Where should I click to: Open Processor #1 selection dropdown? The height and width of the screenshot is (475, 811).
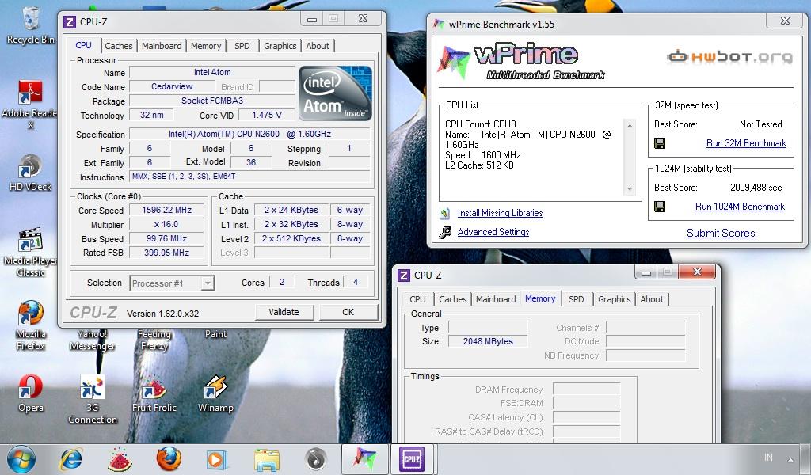point(172,283)
